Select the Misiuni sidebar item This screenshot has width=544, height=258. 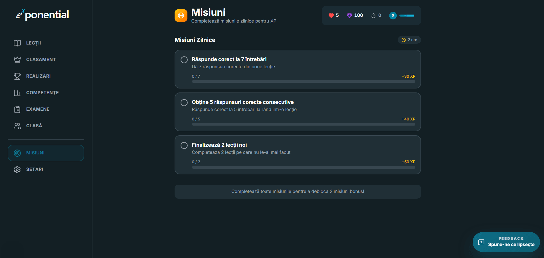pyautogui.click(x=46, y=153)
